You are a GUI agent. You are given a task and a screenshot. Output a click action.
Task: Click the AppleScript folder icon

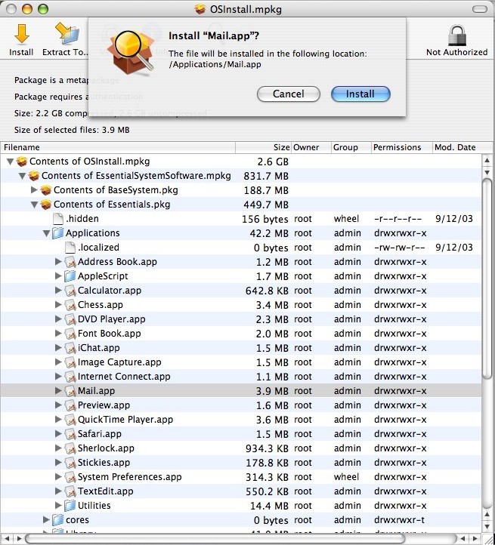pyautogui.click(x=70, y=276)
